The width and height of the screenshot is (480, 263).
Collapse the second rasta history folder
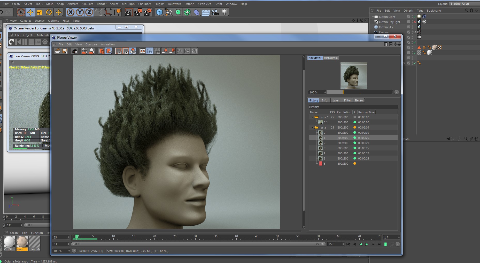click(312, 127)
